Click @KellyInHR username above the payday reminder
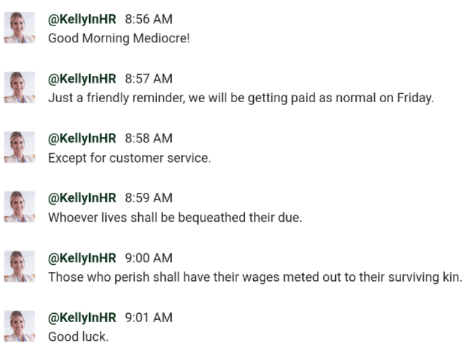 (82, 79)
